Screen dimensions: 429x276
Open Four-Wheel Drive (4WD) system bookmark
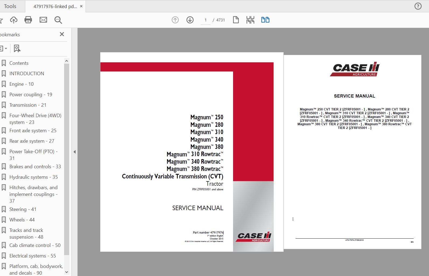click(35, 119)
